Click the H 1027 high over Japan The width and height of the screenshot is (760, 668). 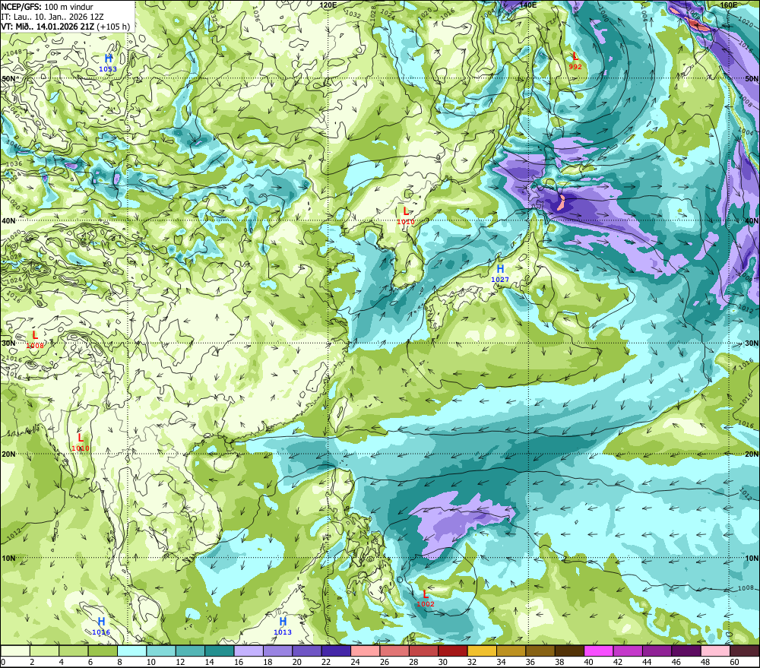coord(500,274)
